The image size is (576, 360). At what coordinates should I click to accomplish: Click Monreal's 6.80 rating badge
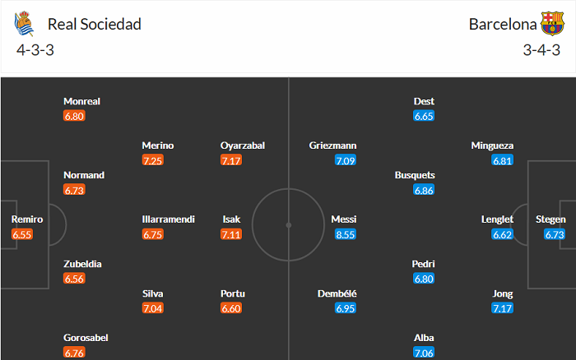point(74,116)
